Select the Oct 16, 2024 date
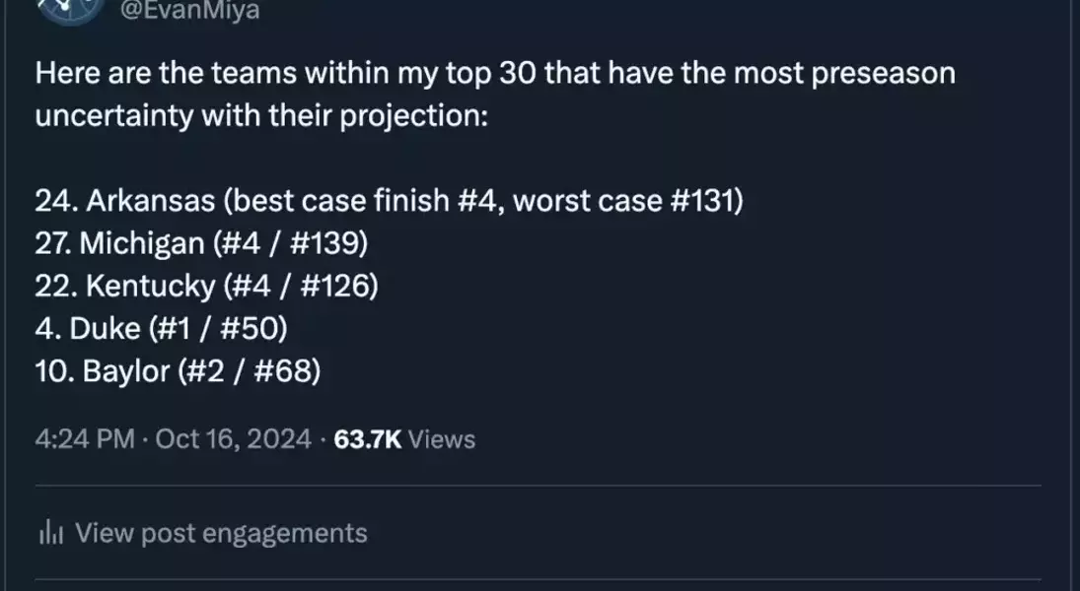1080x591 pixels. coord(234,439)
